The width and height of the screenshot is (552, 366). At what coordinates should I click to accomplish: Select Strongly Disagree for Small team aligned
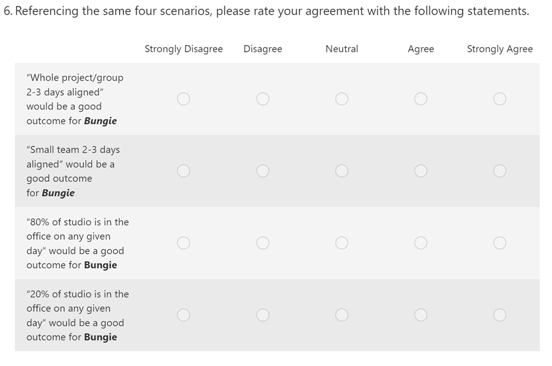[183, 171]
